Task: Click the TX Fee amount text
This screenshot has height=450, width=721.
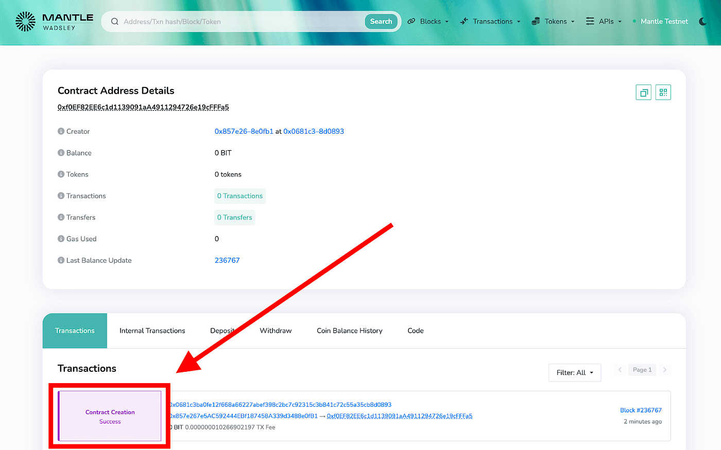Action: tap(230, 427)
